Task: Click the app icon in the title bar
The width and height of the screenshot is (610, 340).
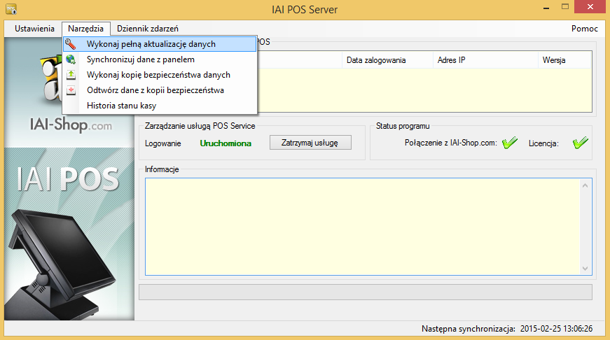Action: click(11, 10)
